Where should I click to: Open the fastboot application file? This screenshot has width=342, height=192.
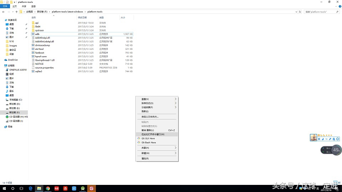(40, 53)
